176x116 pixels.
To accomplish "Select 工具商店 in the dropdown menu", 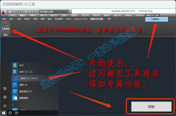I will [x=157, y=19].
